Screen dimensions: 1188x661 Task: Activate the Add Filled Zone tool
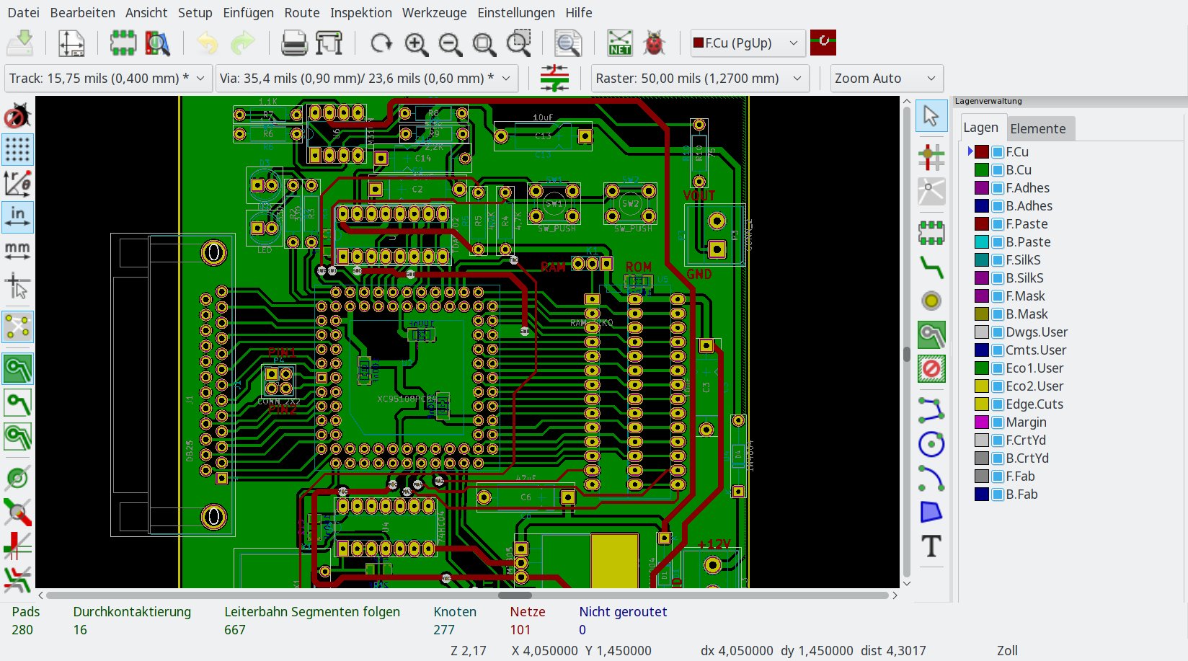(931, 334)
